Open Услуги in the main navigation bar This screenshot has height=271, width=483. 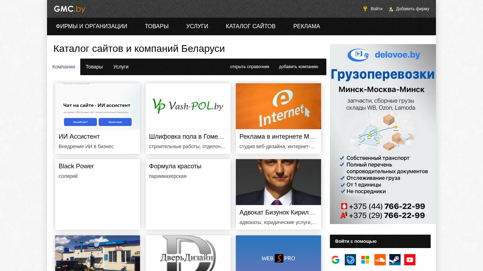(x=197, y=26)
